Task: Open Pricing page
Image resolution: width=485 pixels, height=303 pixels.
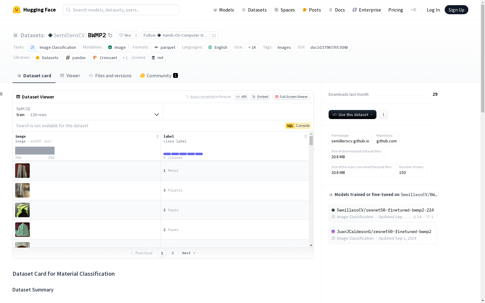Action: click(x=396, y=10)
